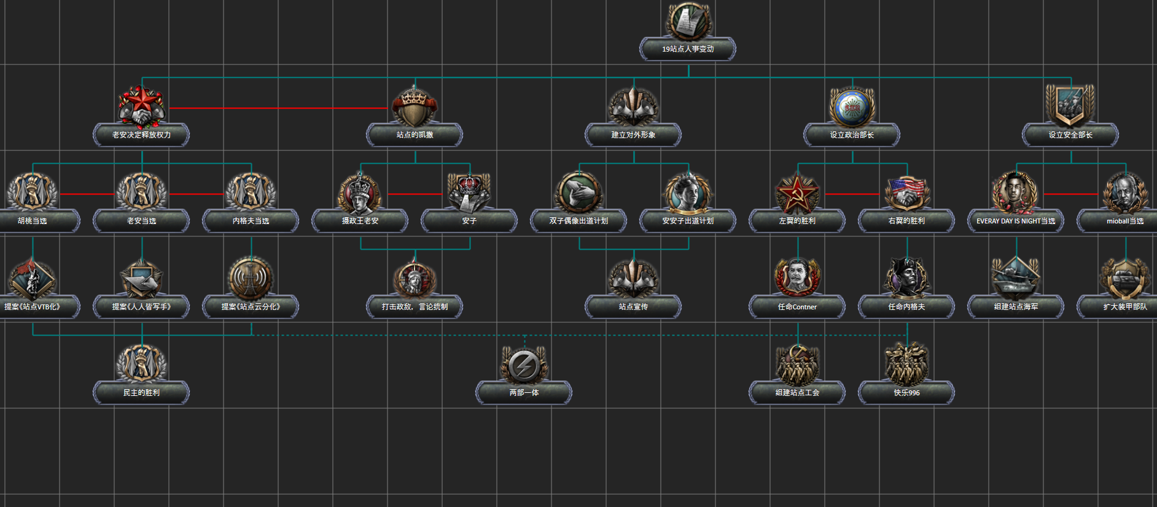Select the 设立安全部长 focus label

(x=1070, y=135)
